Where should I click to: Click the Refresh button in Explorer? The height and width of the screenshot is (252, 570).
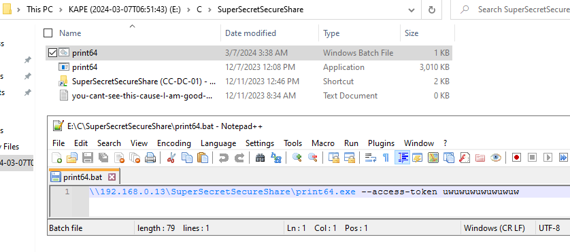click(431, 10)
